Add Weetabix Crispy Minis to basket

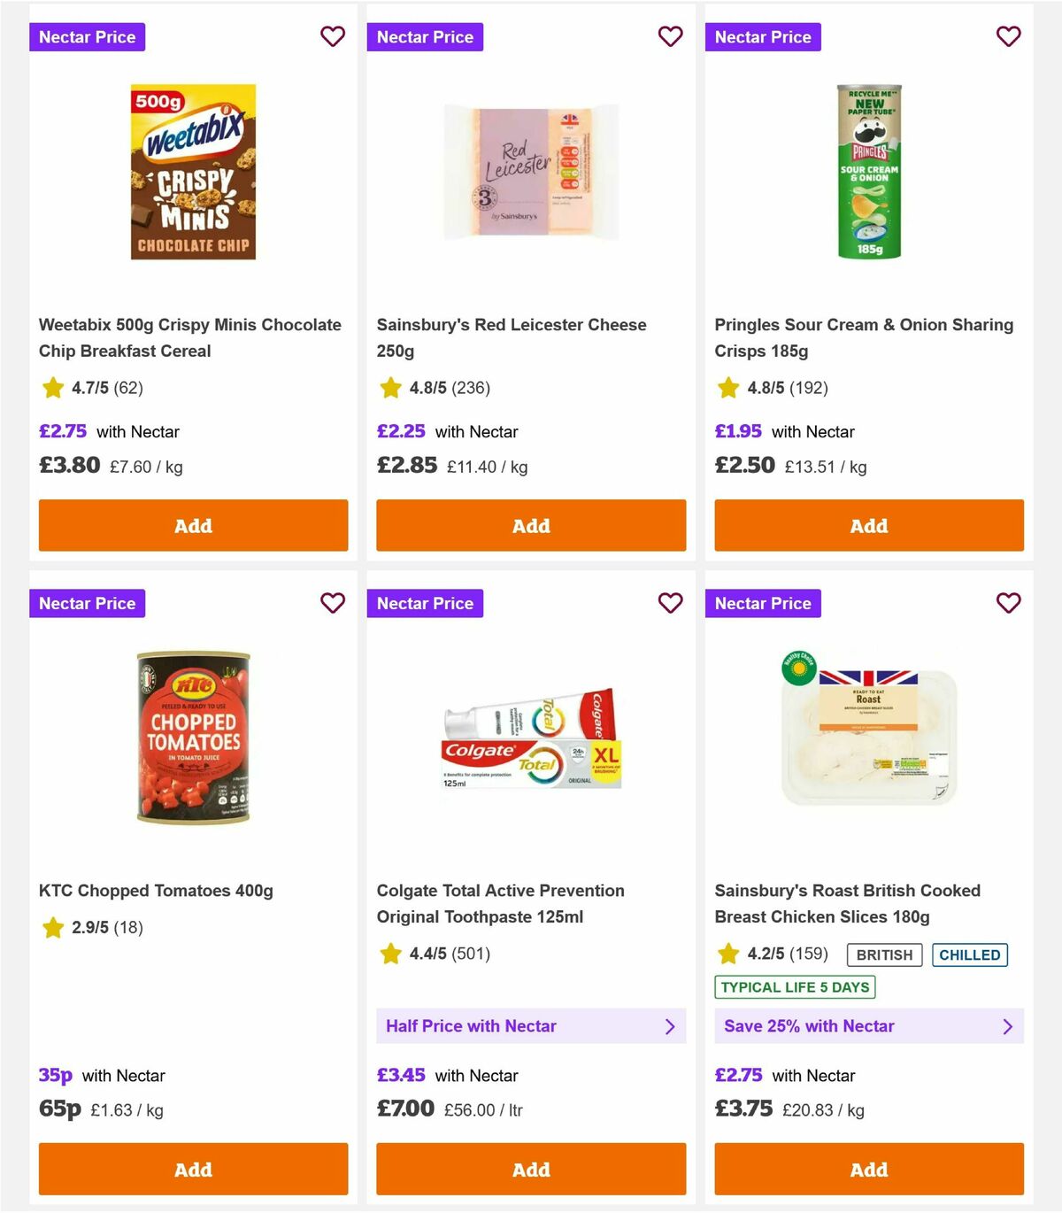(192, 525)
